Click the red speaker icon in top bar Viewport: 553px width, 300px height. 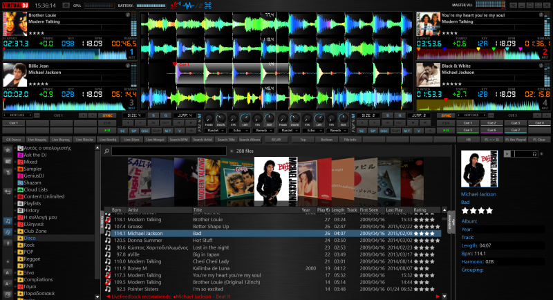tap(176, 6)
